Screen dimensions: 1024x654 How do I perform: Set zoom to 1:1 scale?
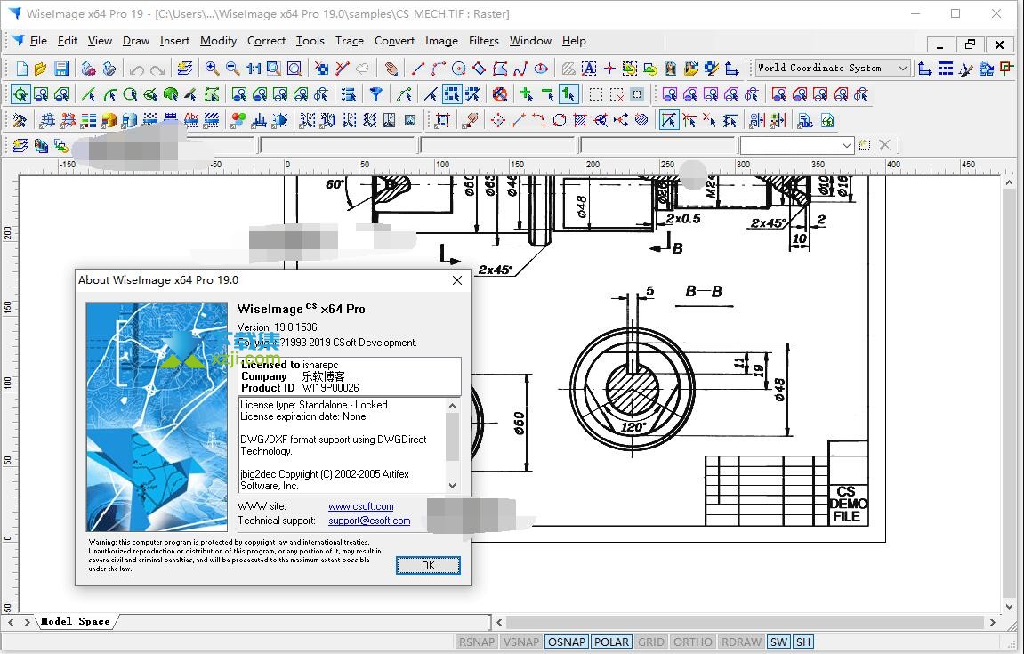[x=254, y=69]
